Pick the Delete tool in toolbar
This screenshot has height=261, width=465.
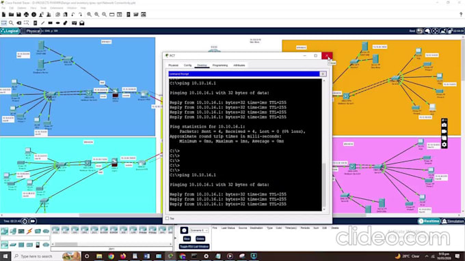pos(19,22)
